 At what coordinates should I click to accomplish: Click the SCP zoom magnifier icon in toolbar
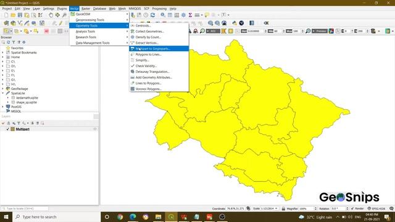coord(202,31)
